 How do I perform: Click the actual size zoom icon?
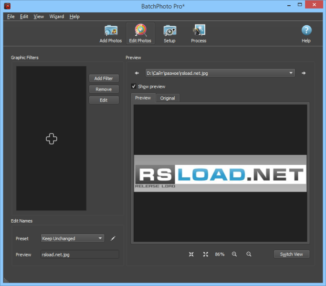[x=191, y=254]
